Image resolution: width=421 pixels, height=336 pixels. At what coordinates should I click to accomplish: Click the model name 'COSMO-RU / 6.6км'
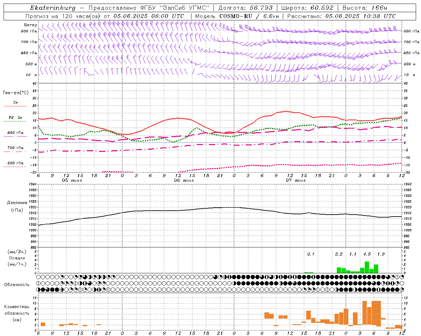(249, 16)
